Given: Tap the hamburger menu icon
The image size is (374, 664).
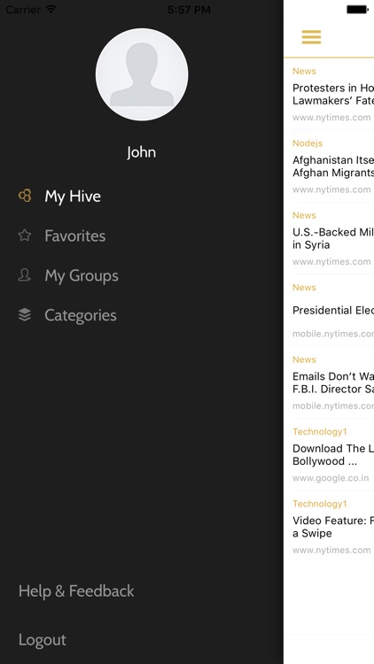Looking at the screenshot, I should point(311,37).
